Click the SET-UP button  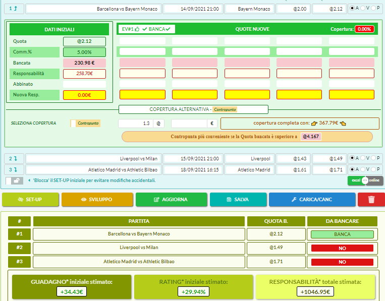pyautogui.click(x=30, y=200)
